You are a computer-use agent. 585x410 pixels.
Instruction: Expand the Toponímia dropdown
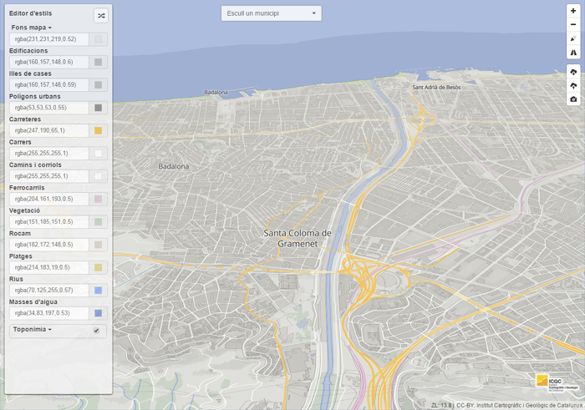[x=33, y=330]
